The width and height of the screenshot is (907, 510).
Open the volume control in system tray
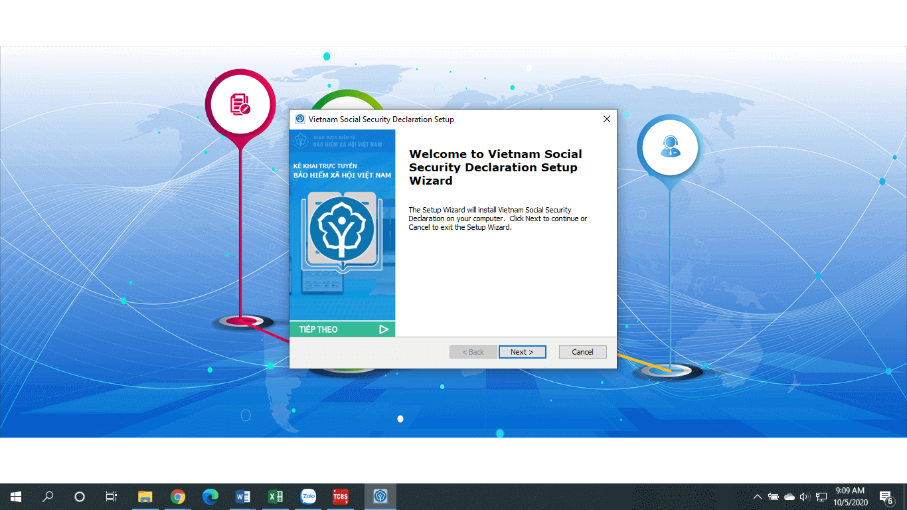805,497
